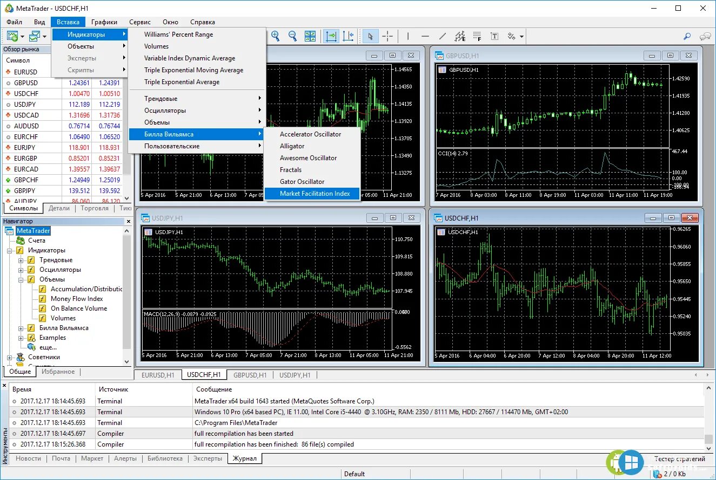Pick the vertical line drawing tool
This screenshot has height=480, width=716.
[407, 36]
